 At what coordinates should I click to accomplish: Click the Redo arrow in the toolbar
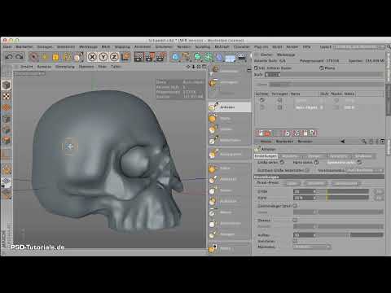(x=19, y=57)
